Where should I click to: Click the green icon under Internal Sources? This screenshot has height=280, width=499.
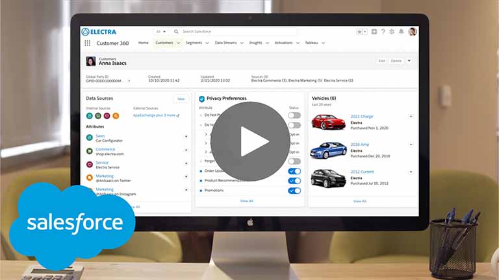point(98,116)
